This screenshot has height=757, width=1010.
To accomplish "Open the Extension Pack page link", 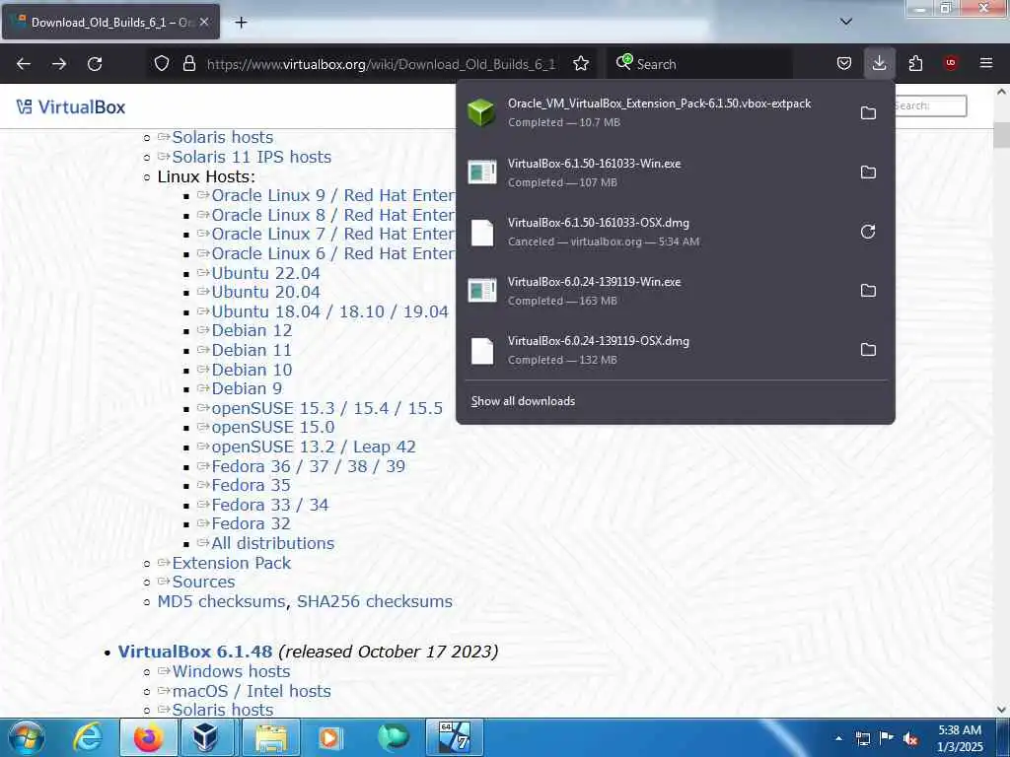I will click(231, 563).
